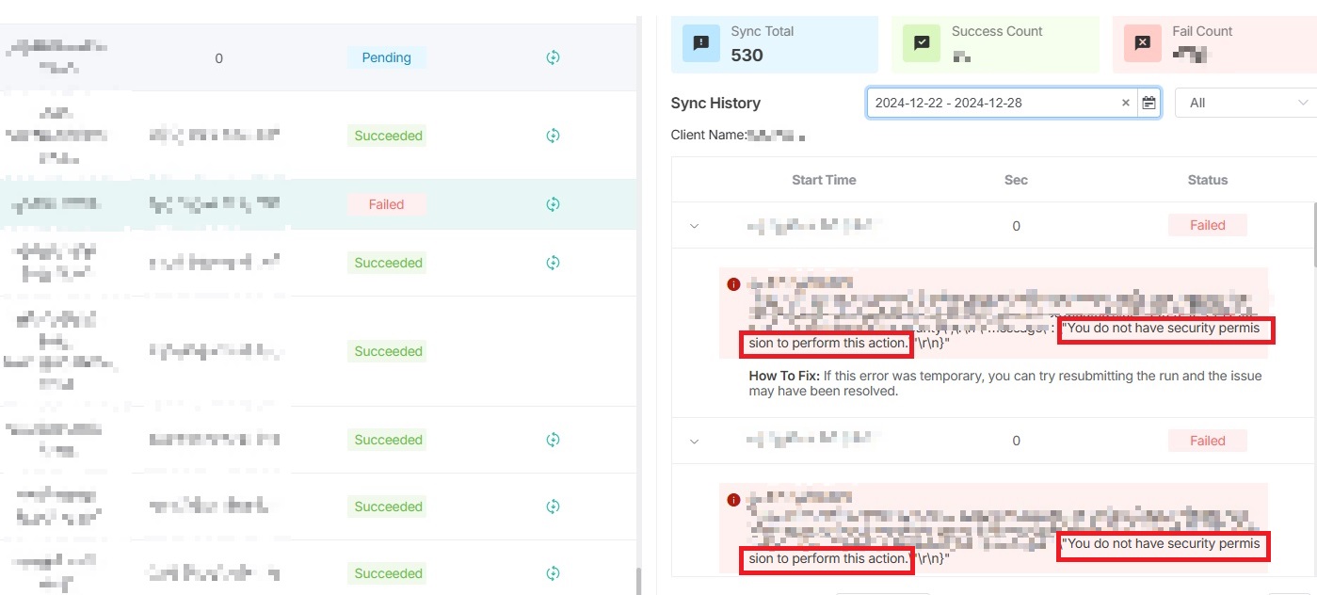
Task: Click the Start Time column header
Action: coord(824,180)
